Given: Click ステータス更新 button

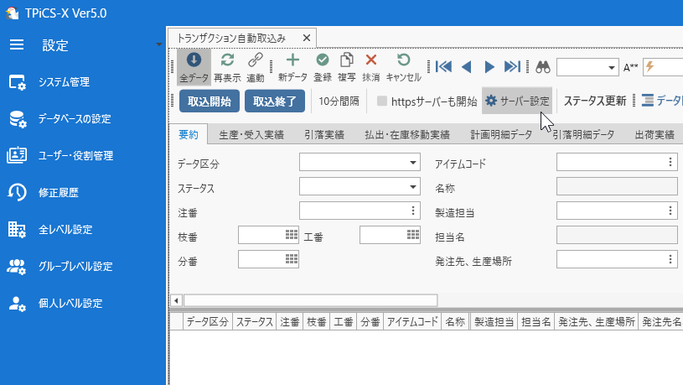Looking at the screenshot, I should [x=595, y=101].
